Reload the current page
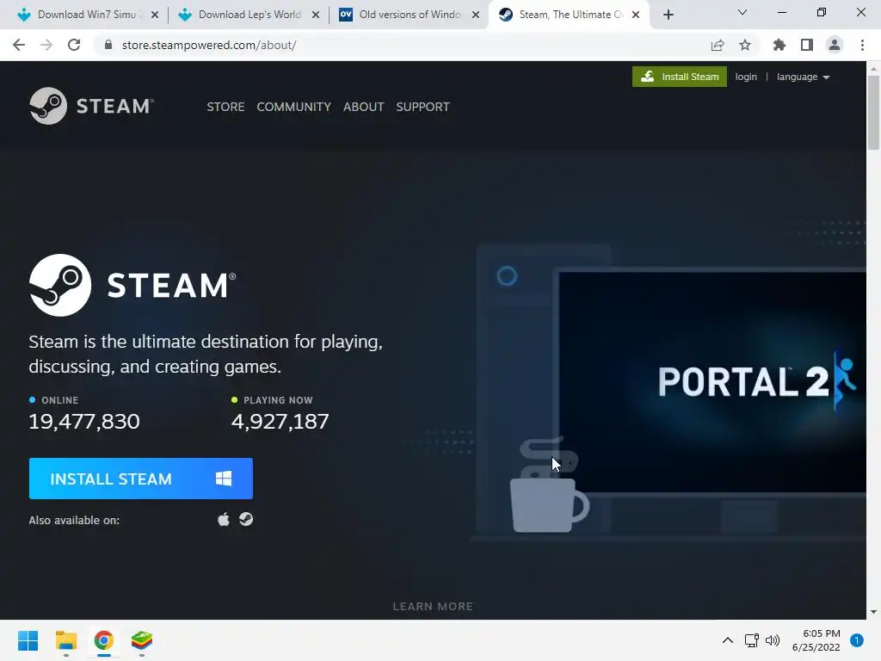This screenshot has width=881, height=661. click(74, 45)
